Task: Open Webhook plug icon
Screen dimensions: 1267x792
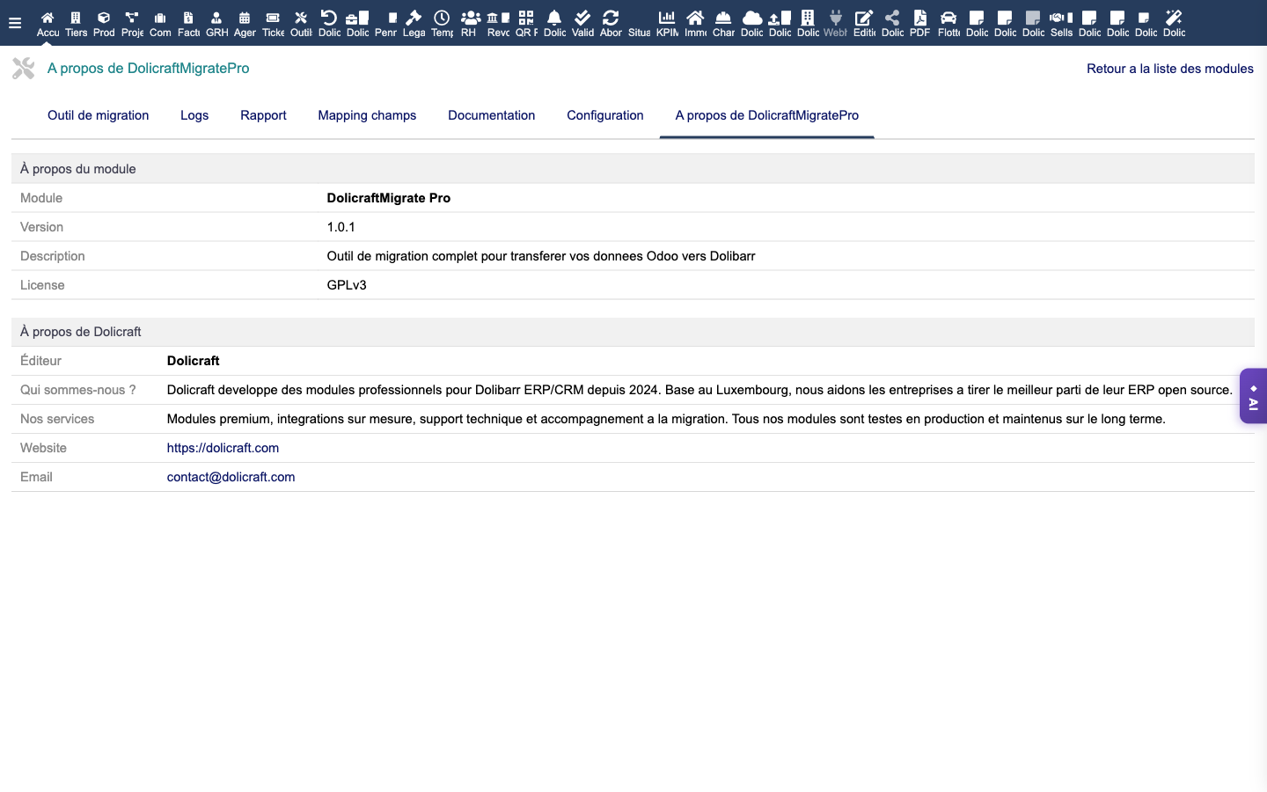Action: coord(836,18)
